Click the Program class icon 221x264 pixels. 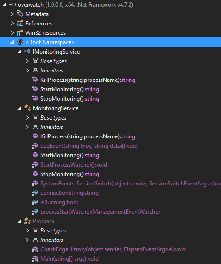pos(28,221)
